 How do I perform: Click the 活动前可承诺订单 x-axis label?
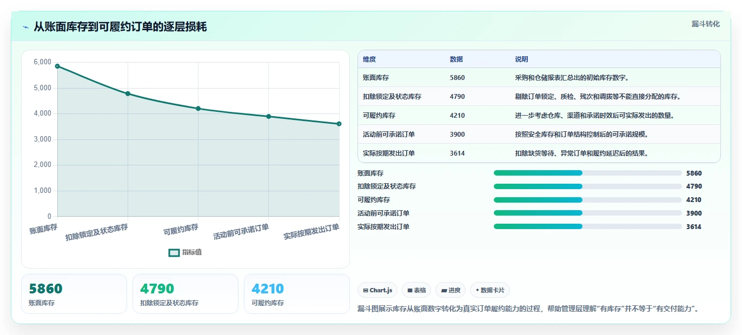pos(241,232)
